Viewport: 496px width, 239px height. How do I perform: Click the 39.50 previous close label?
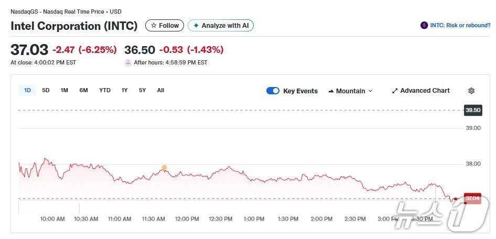coord(472,110)
